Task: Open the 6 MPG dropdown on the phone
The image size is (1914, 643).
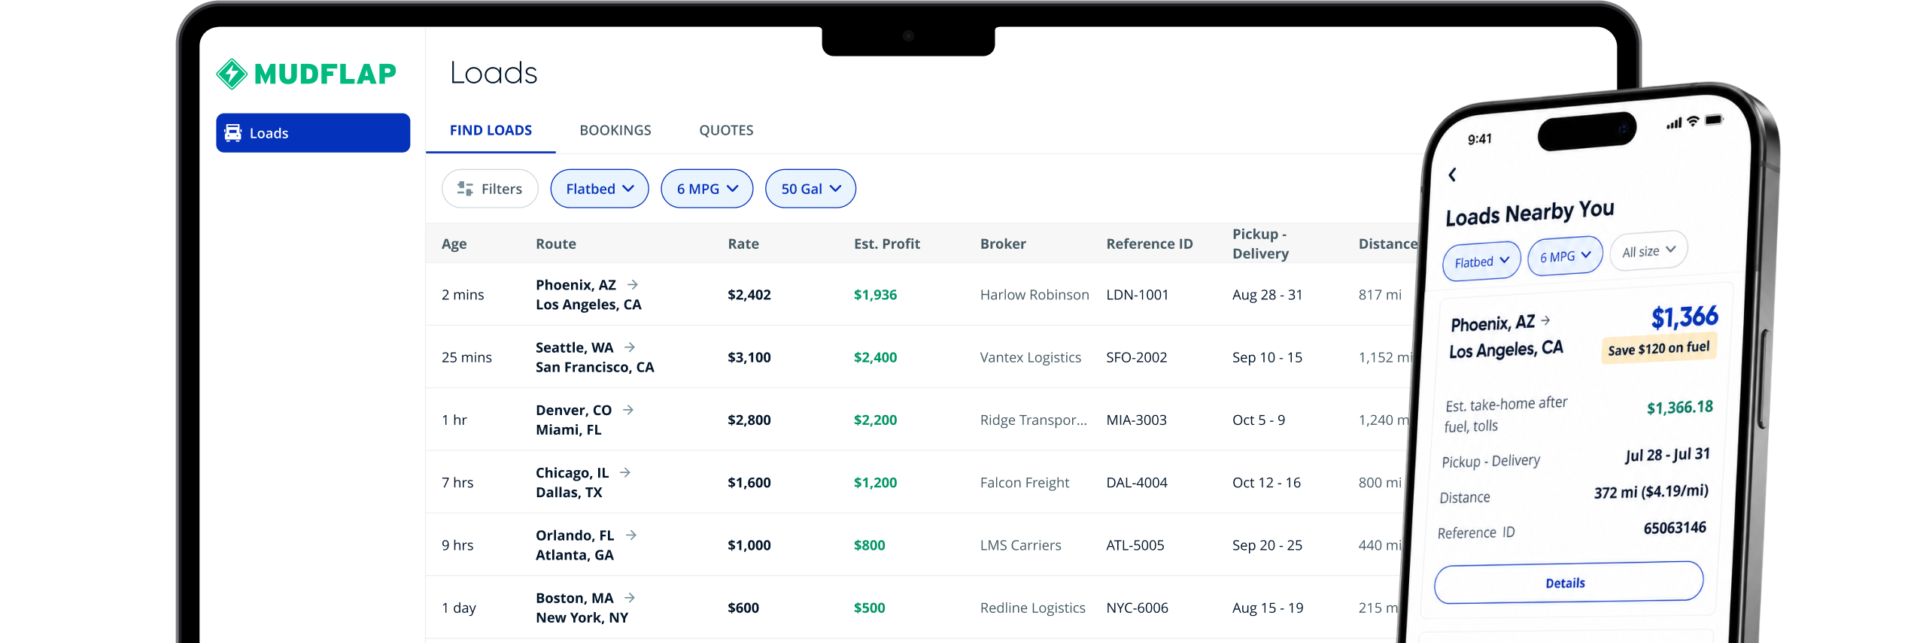Action: click(1565, 256)
